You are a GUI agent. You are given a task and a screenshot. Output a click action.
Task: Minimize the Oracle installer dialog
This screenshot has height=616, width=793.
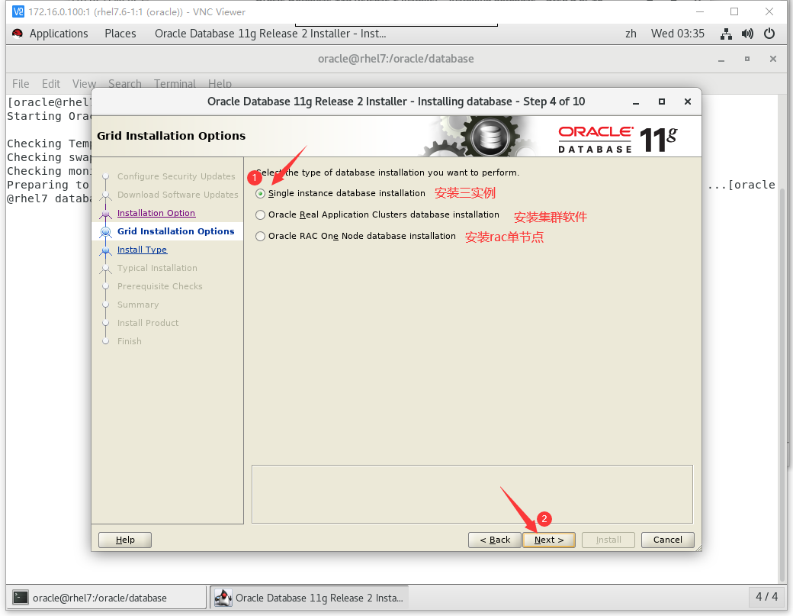[636, 102]
